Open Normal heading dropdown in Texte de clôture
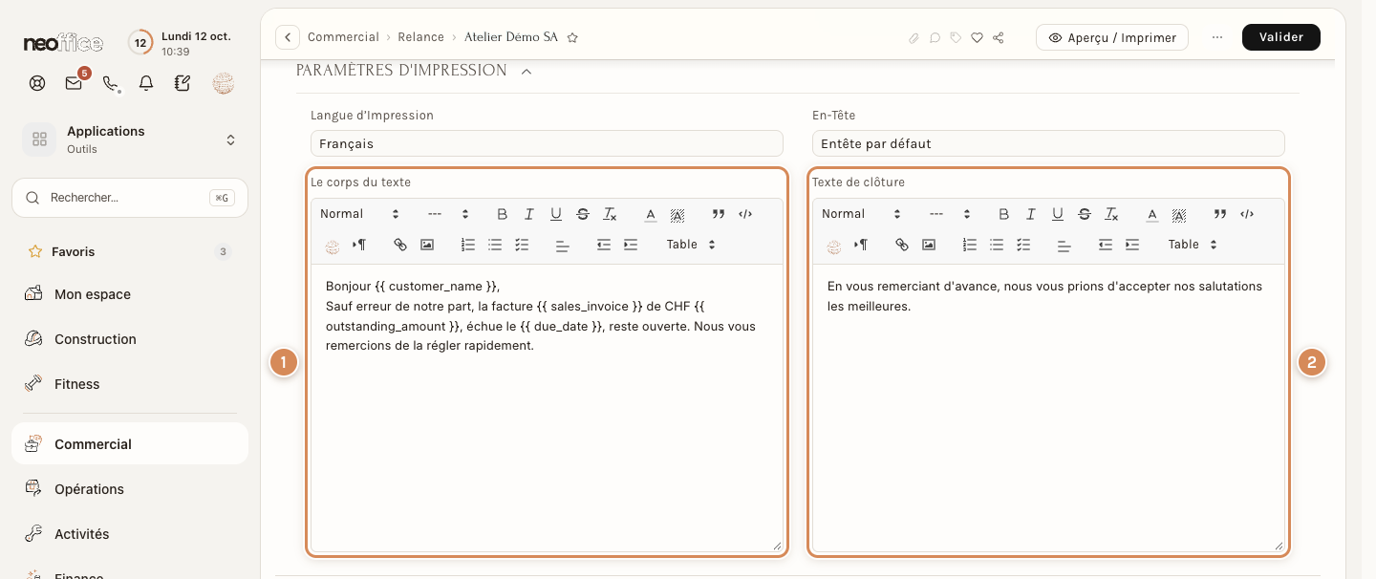Screen dimensions: 1376x579 pos(862,214)
